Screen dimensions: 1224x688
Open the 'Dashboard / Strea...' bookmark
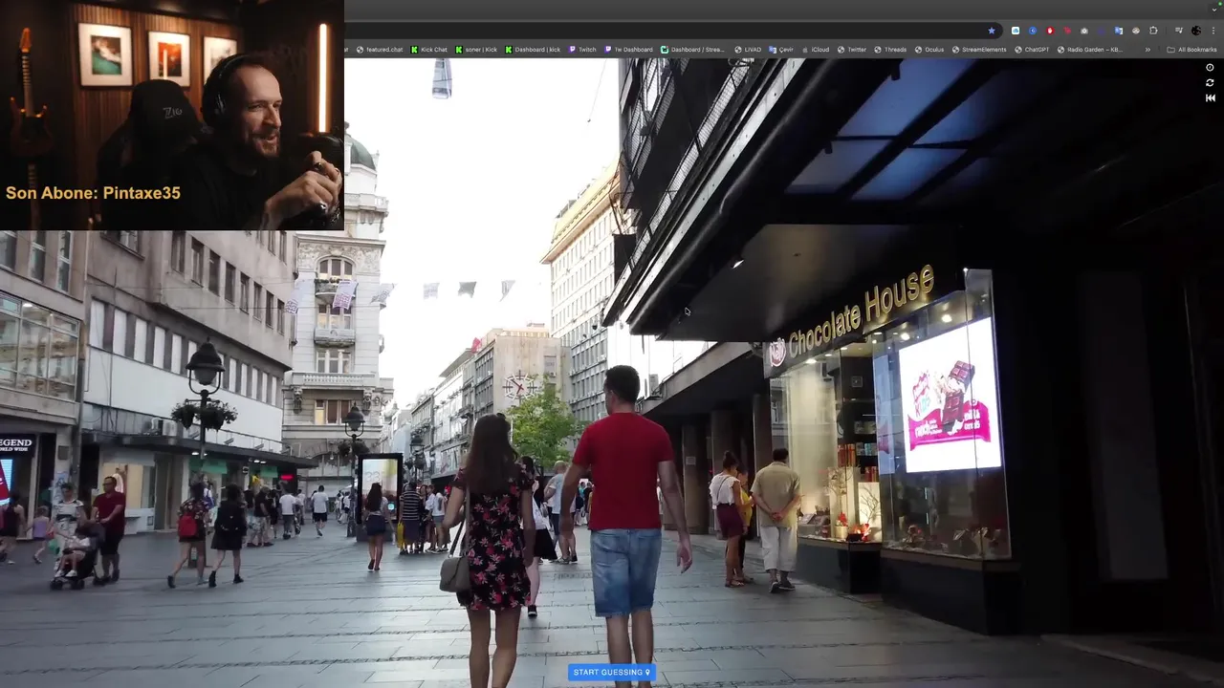[x=692, y=50]
